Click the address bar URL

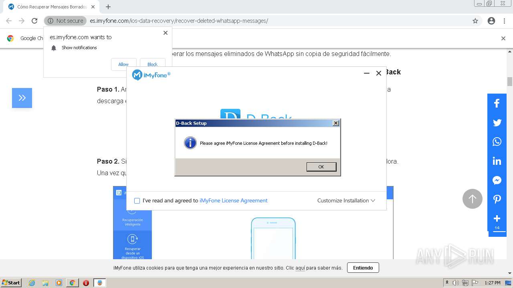pyautogui.click(x=179, y=21)
